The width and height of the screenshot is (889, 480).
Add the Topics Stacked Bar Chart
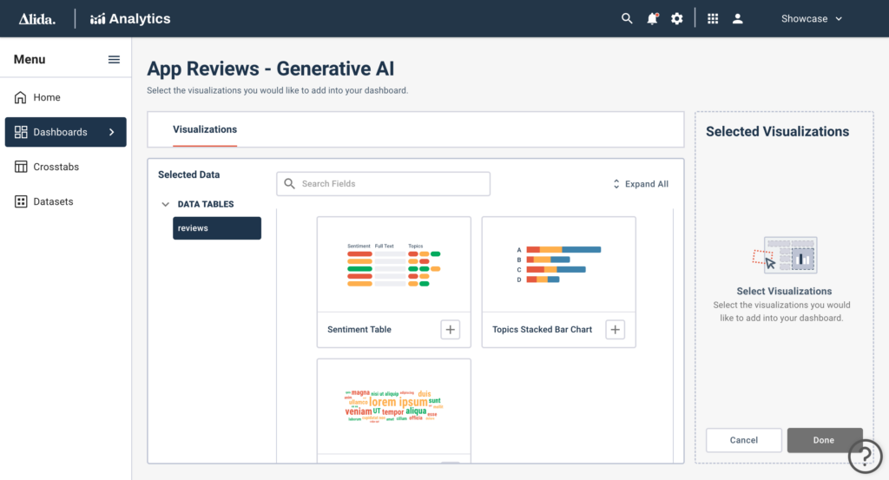[616, 329]
